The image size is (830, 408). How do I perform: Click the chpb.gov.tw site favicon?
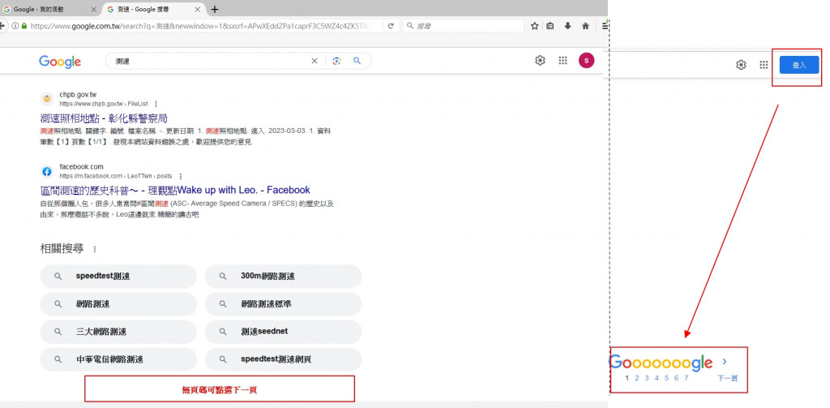(47, 99)
